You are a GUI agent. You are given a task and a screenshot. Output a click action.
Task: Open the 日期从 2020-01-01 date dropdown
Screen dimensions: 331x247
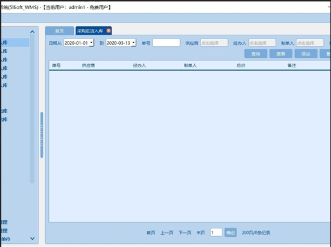tap(91, 43)
